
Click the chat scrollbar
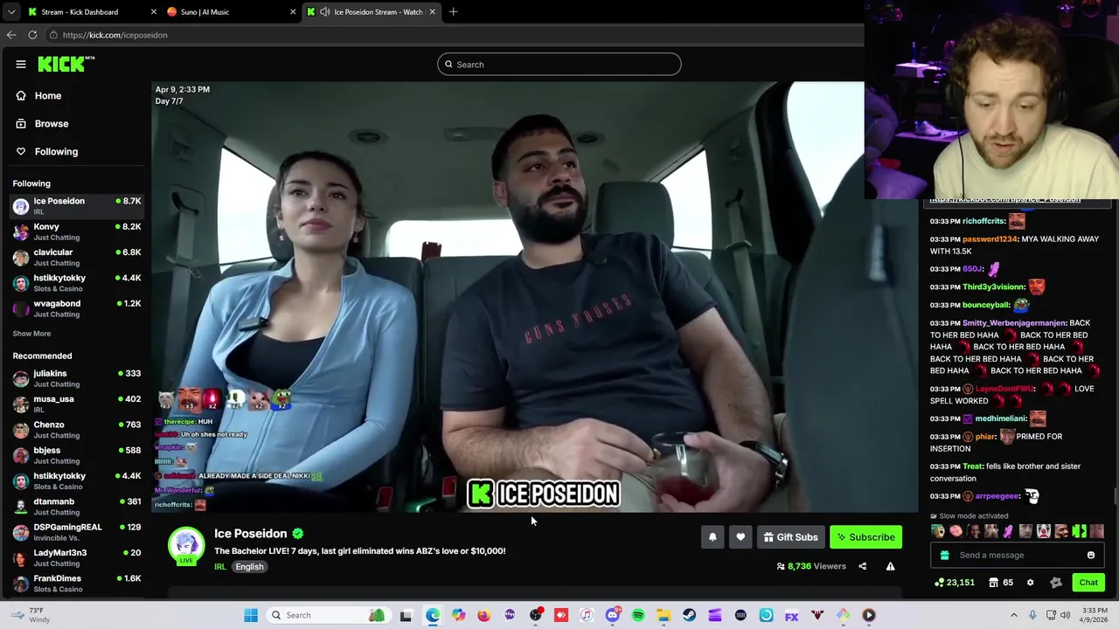point(1115,496)
